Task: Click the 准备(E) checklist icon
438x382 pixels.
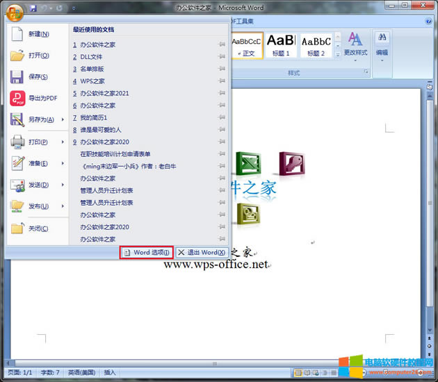Action: click(17, 163)
